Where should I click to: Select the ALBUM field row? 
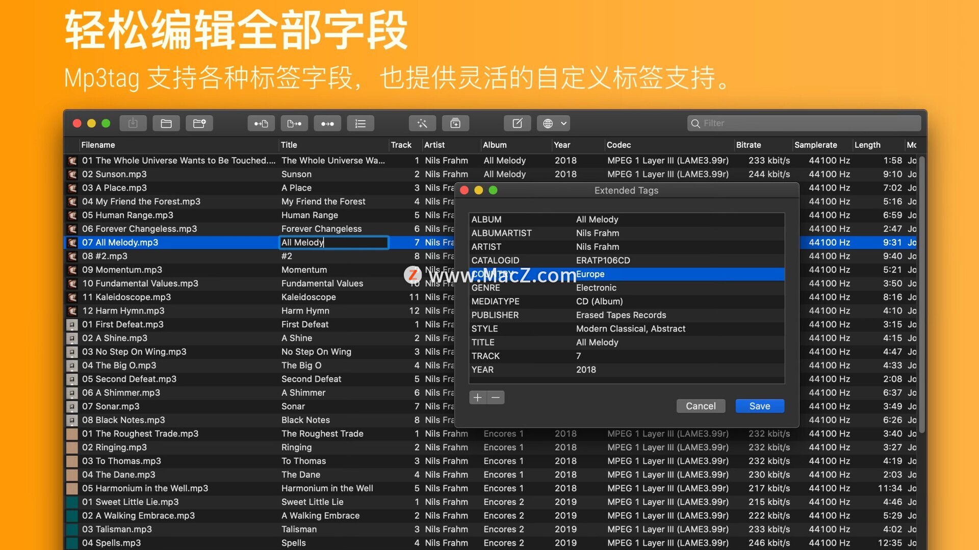[626, 219]
